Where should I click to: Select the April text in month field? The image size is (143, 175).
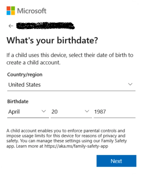pyautogui.click(x=14, y=112)
